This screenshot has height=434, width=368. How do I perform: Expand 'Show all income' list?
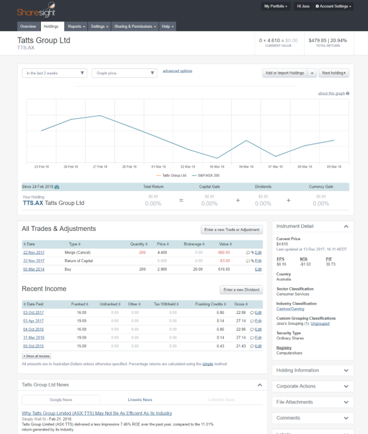(x=37, y=356)
